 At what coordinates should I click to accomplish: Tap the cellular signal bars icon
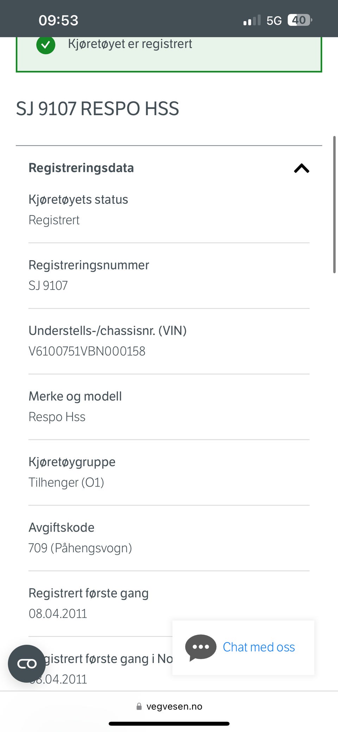pyautogui.click(x=252, y=20)
